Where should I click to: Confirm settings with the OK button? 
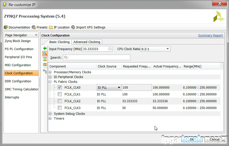point(192,139)
